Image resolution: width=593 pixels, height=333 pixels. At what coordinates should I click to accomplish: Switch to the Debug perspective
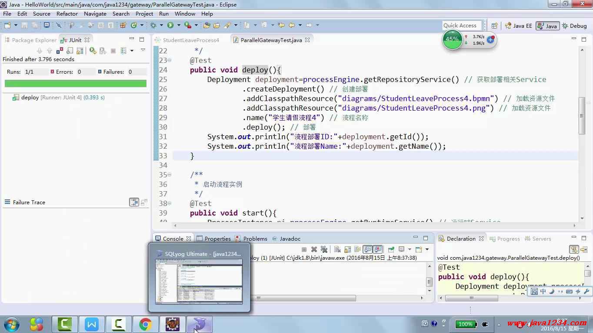point(574,26)
